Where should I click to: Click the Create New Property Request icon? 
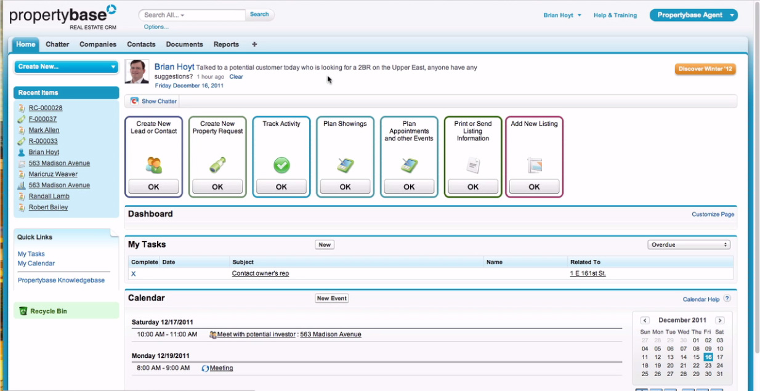click(x=217, y=165)
